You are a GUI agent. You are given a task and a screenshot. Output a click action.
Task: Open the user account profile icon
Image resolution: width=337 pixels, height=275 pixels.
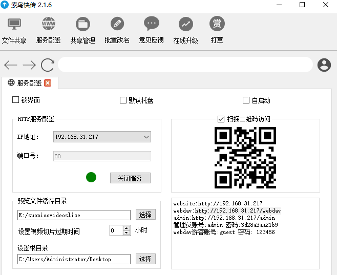[x=324, y=65]
